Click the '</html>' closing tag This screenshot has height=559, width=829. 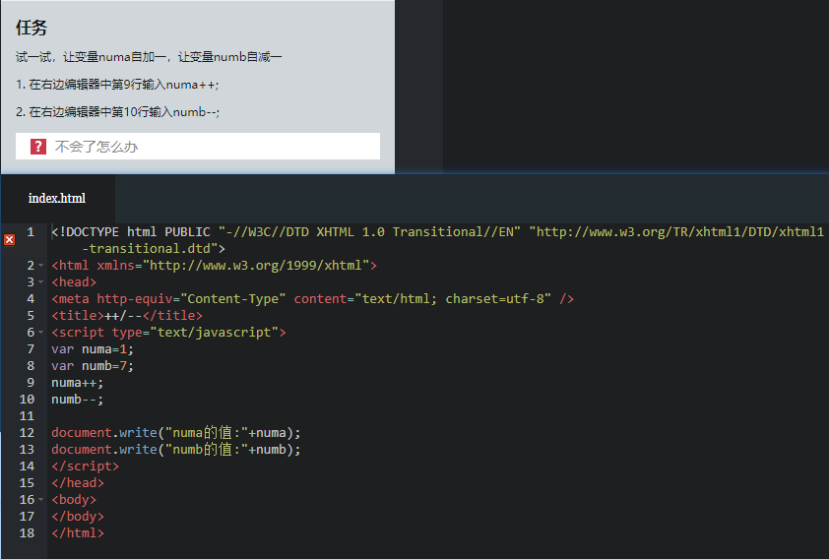(78, 533)
